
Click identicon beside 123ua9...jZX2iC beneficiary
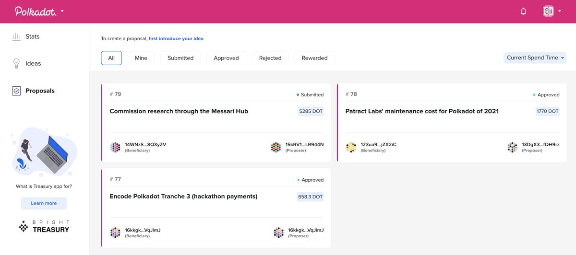(351, 147)
